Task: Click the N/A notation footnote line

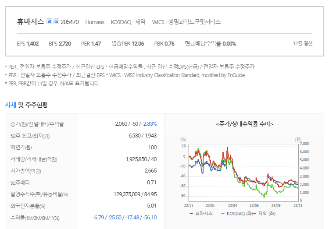Action: click(52, 83)
